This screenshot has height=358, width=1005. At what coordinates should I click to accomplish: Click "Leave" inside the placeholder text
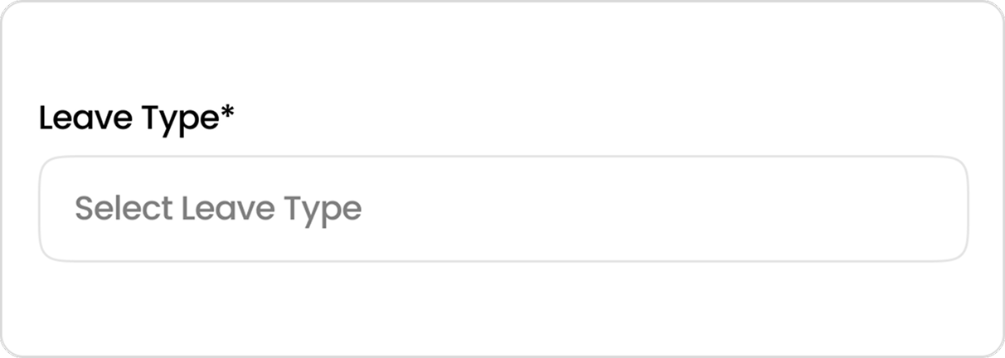[228, 208]
